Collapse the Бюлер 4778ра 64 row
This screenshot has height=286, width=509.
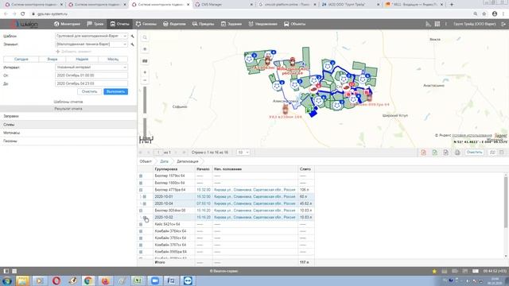(x=141, y=190)
